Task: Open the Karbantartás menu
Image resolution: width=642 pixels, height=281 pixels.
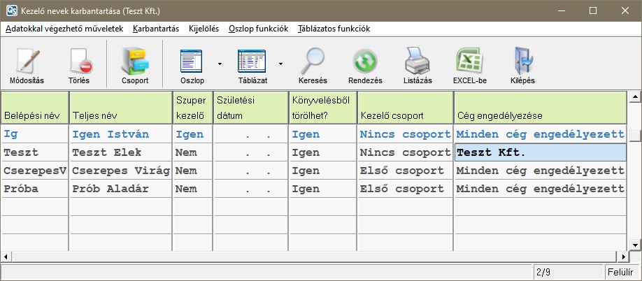Action: (x=156, y=29)
